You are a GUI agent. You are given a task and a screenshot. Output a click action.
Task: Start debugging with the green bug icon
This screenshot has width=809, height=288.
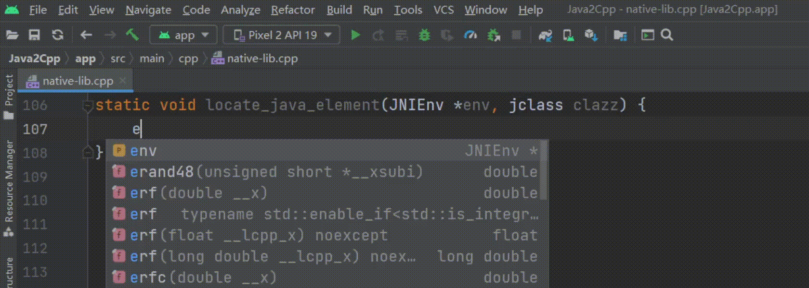424,35
